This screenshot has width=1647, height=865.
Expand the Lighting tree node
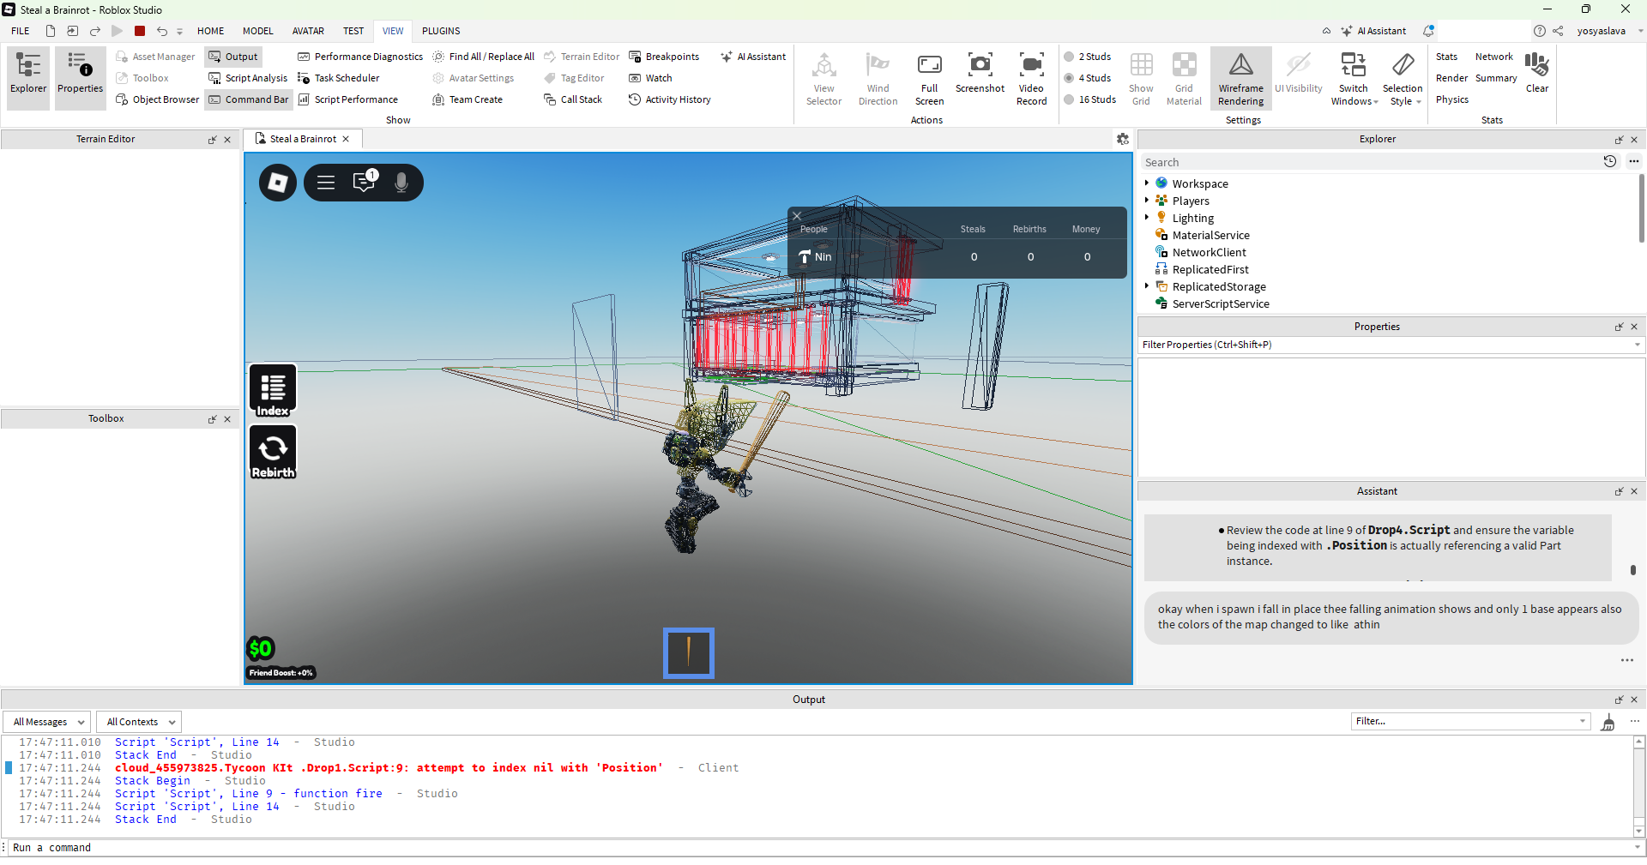click(1146, 218)
